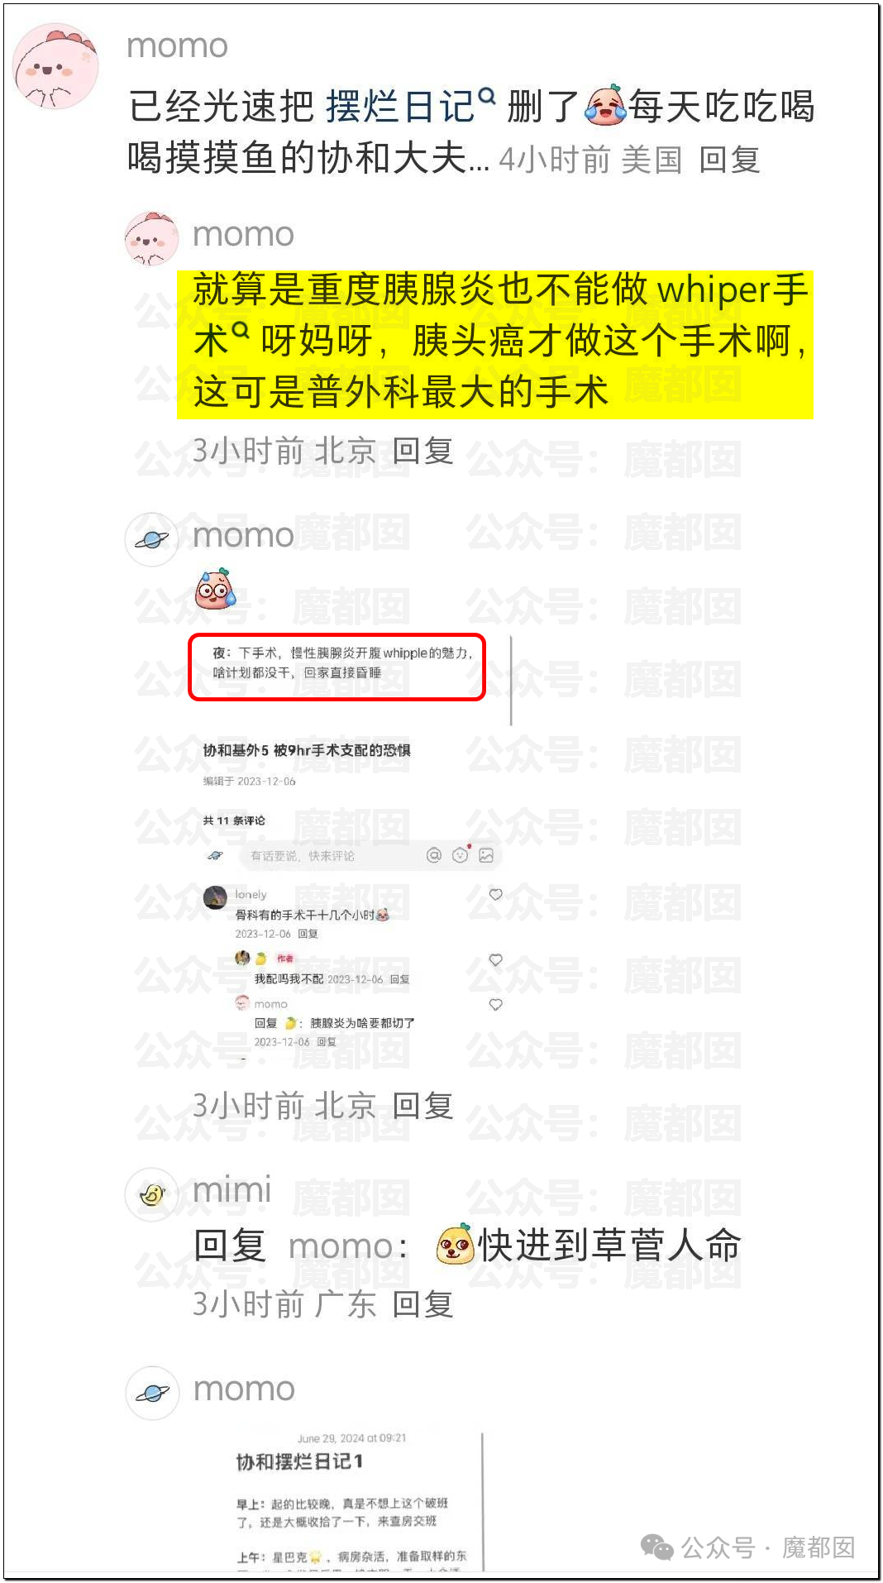
Task: Open small pink avatar of second momo
Action: (151, 238)
